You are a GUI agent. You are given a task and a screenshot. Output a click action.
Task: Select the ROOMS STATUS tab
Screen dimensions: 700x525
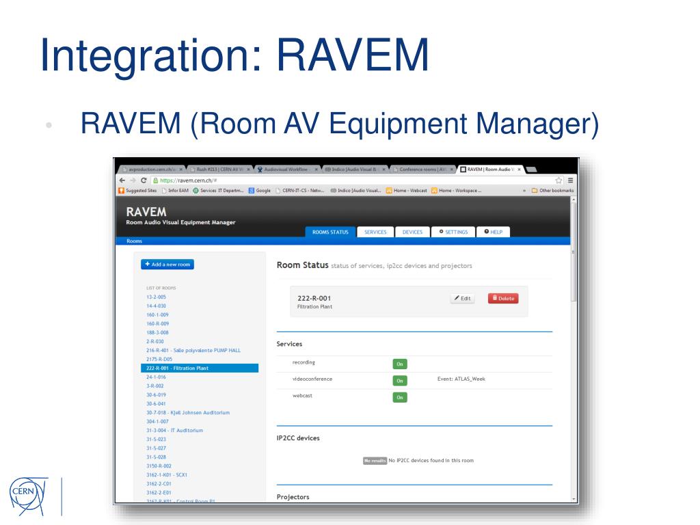tap(330, 232)
